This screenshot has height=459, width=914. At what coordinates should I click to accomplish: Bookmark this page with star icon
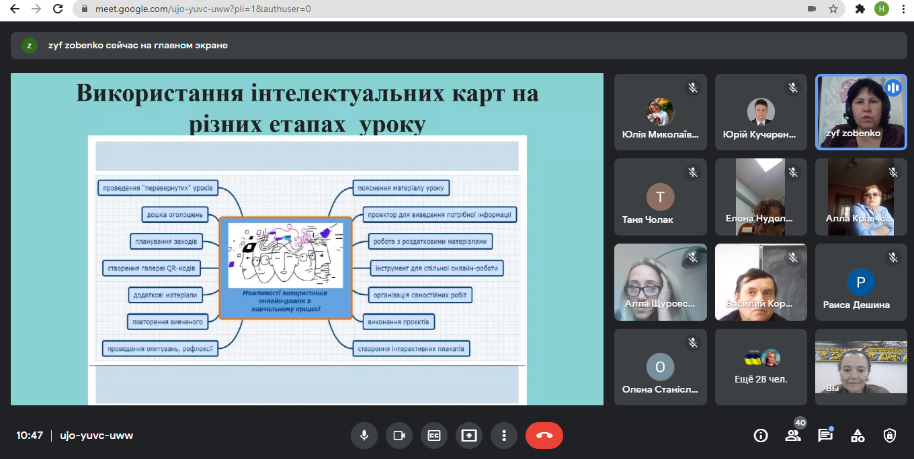833,9
